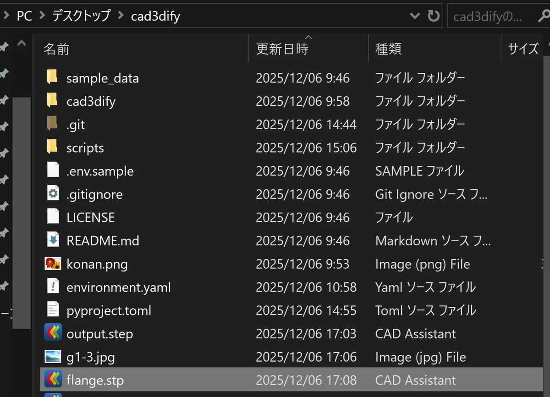Click the .env.sample file icon
This screenshot has height=397, width=550.
53,171
